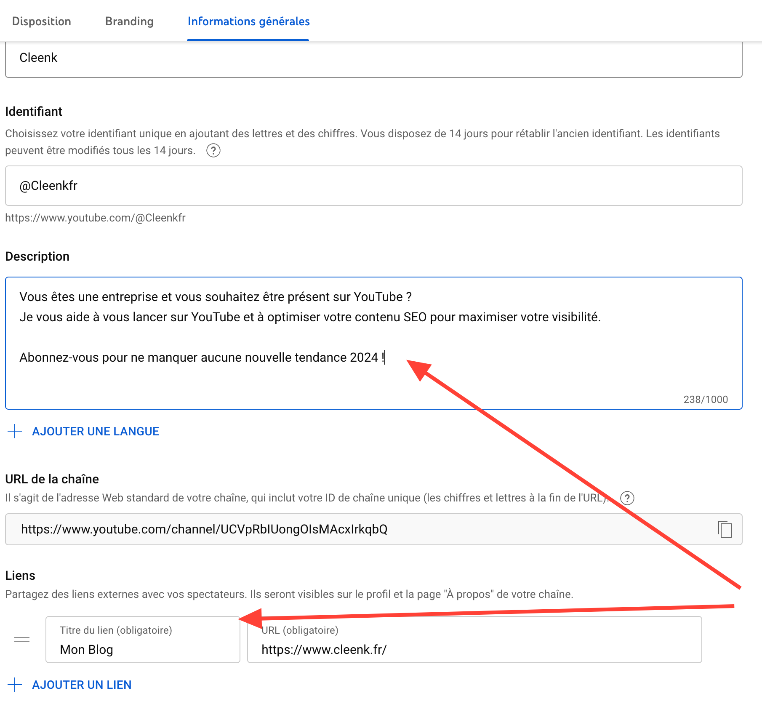Switch to the Branding tab

click(129, 21)
